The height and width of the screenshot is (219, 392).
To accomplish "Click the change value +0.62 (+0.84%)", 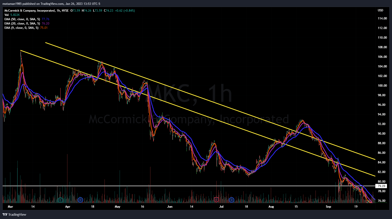I will tap(125, 11).
